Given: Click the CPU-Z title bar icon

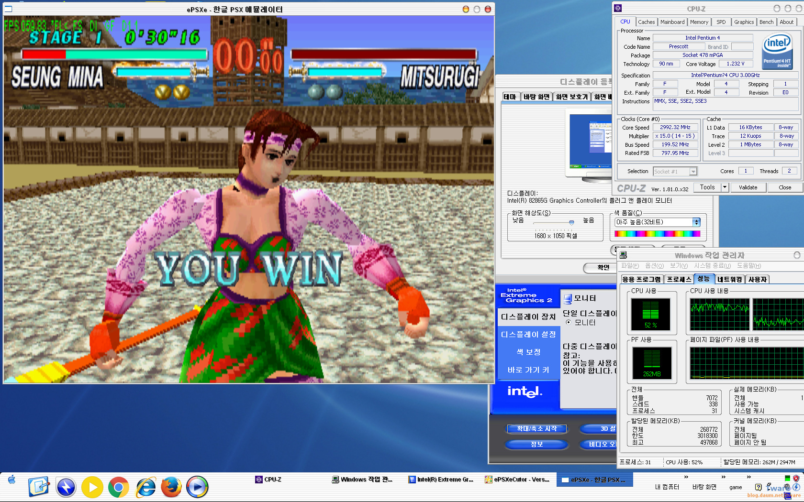Looking at the screenshot, I should (x=618, y=8).
